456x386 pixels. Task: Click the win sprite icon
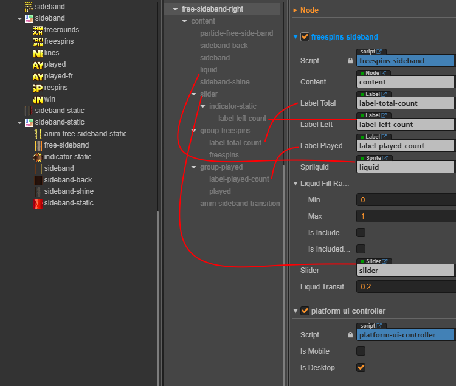click(38, 100)
